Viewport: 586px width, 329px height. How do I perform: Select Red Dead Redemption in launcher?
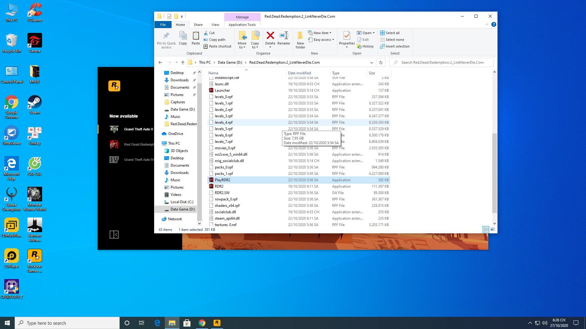(x=132, y=144)
